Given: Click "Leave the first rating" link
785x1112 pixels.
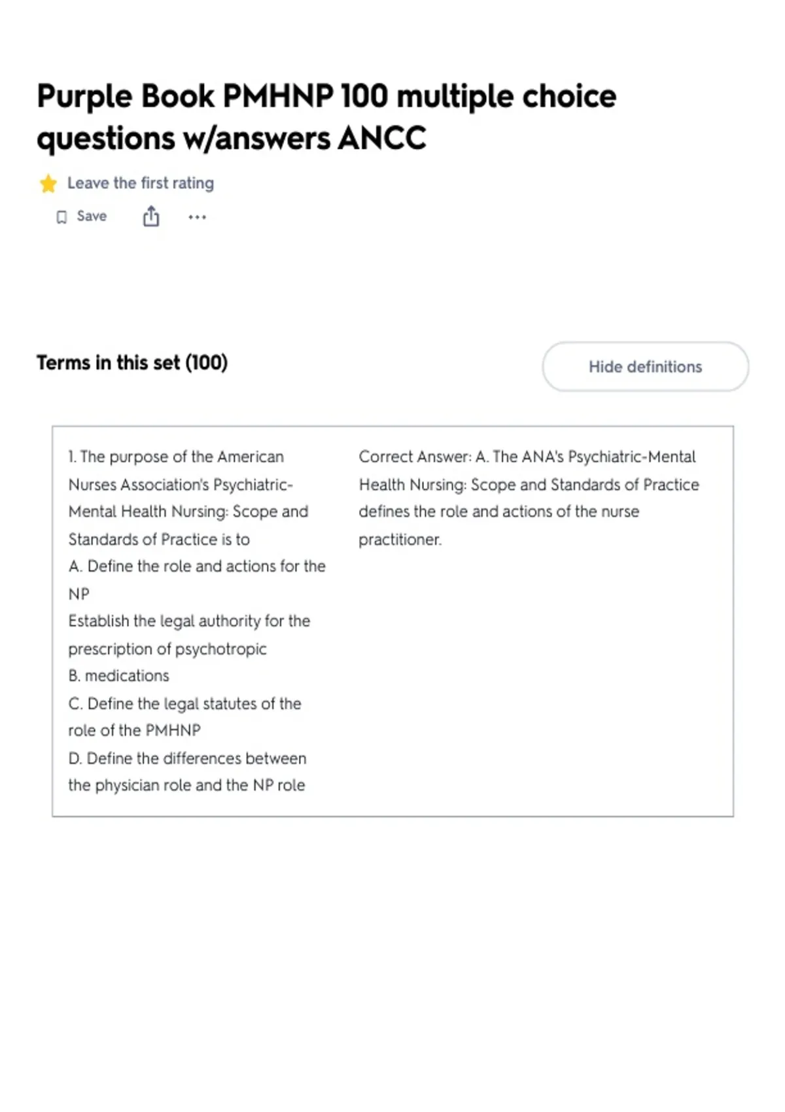Looking at the screenshot, I should [x=141, y=183].
